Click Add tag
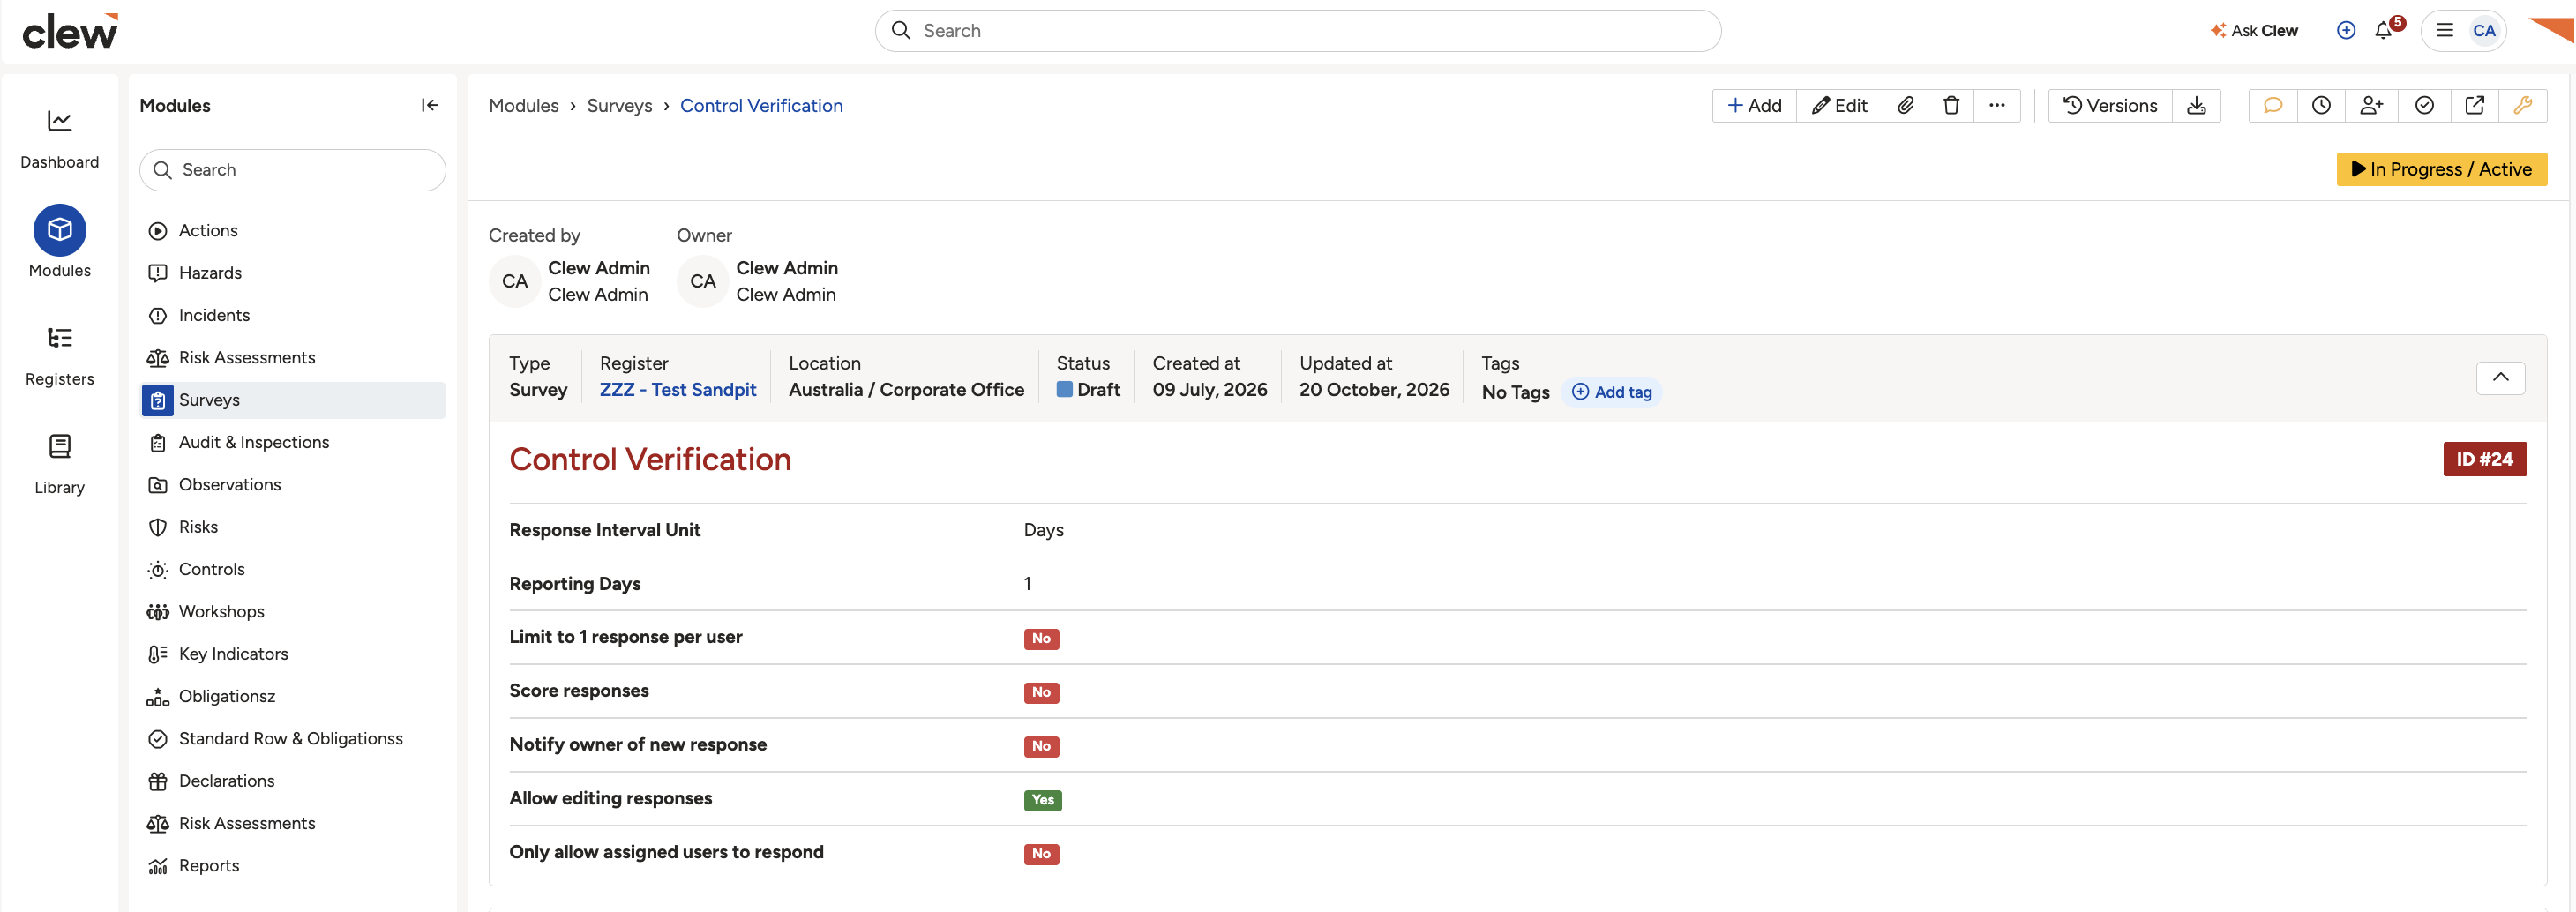Screen dimensions: 2576x912 click(x=1611, y=392)
